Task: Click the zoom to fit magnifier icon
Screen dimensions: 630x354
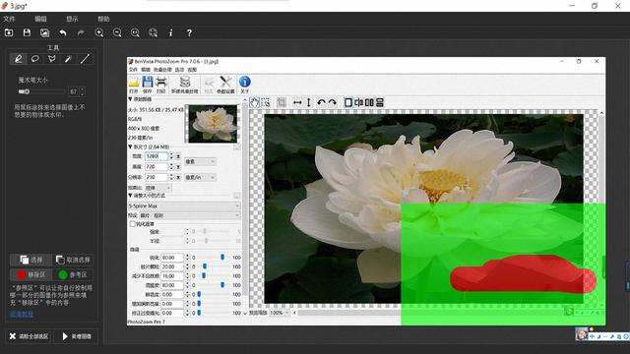Action: [x=154, y=32]
